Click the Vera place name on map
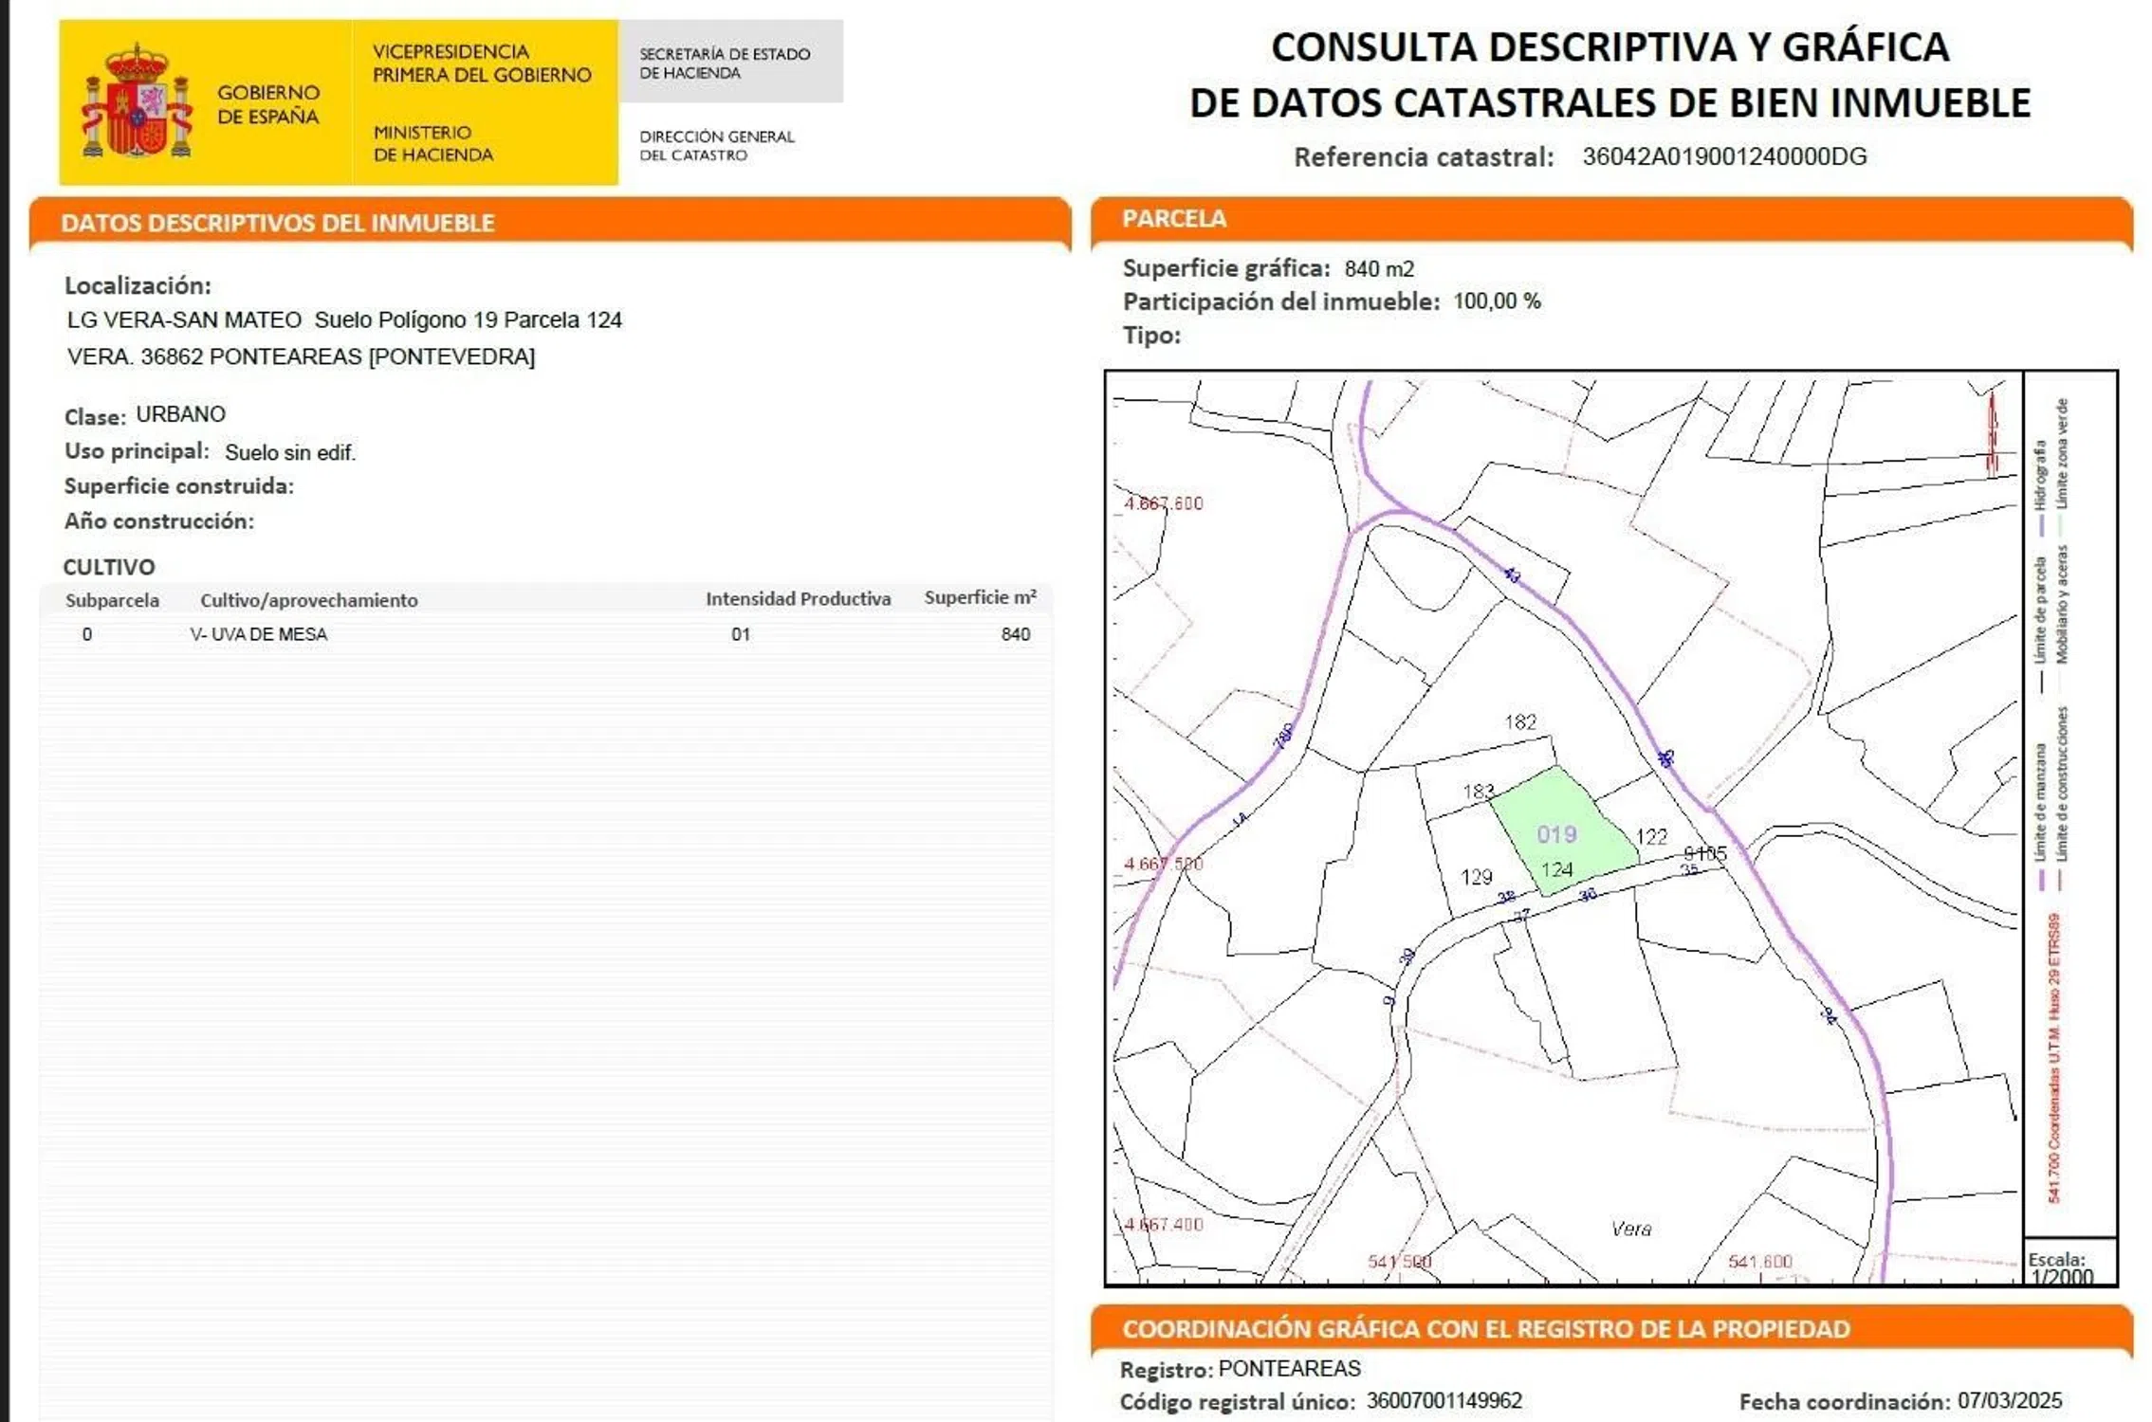Screen dimensions: 2152x1422 click(x=1630, y=1229)
